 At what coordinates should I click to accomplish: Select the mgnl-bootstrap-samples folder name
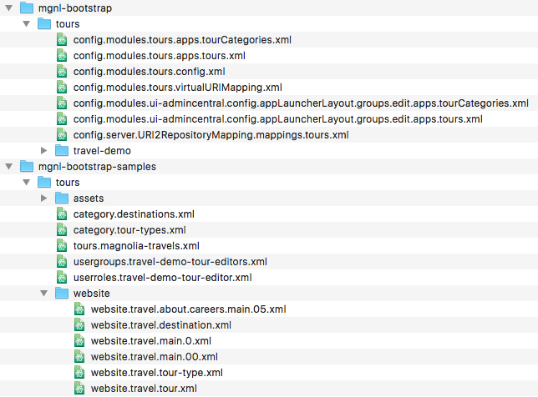click(97, 167)
